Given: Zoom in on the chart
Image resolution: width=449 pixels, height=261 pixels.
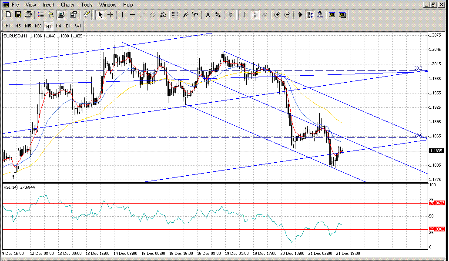Looking at the screenshot, I should [x=277, y=15].
